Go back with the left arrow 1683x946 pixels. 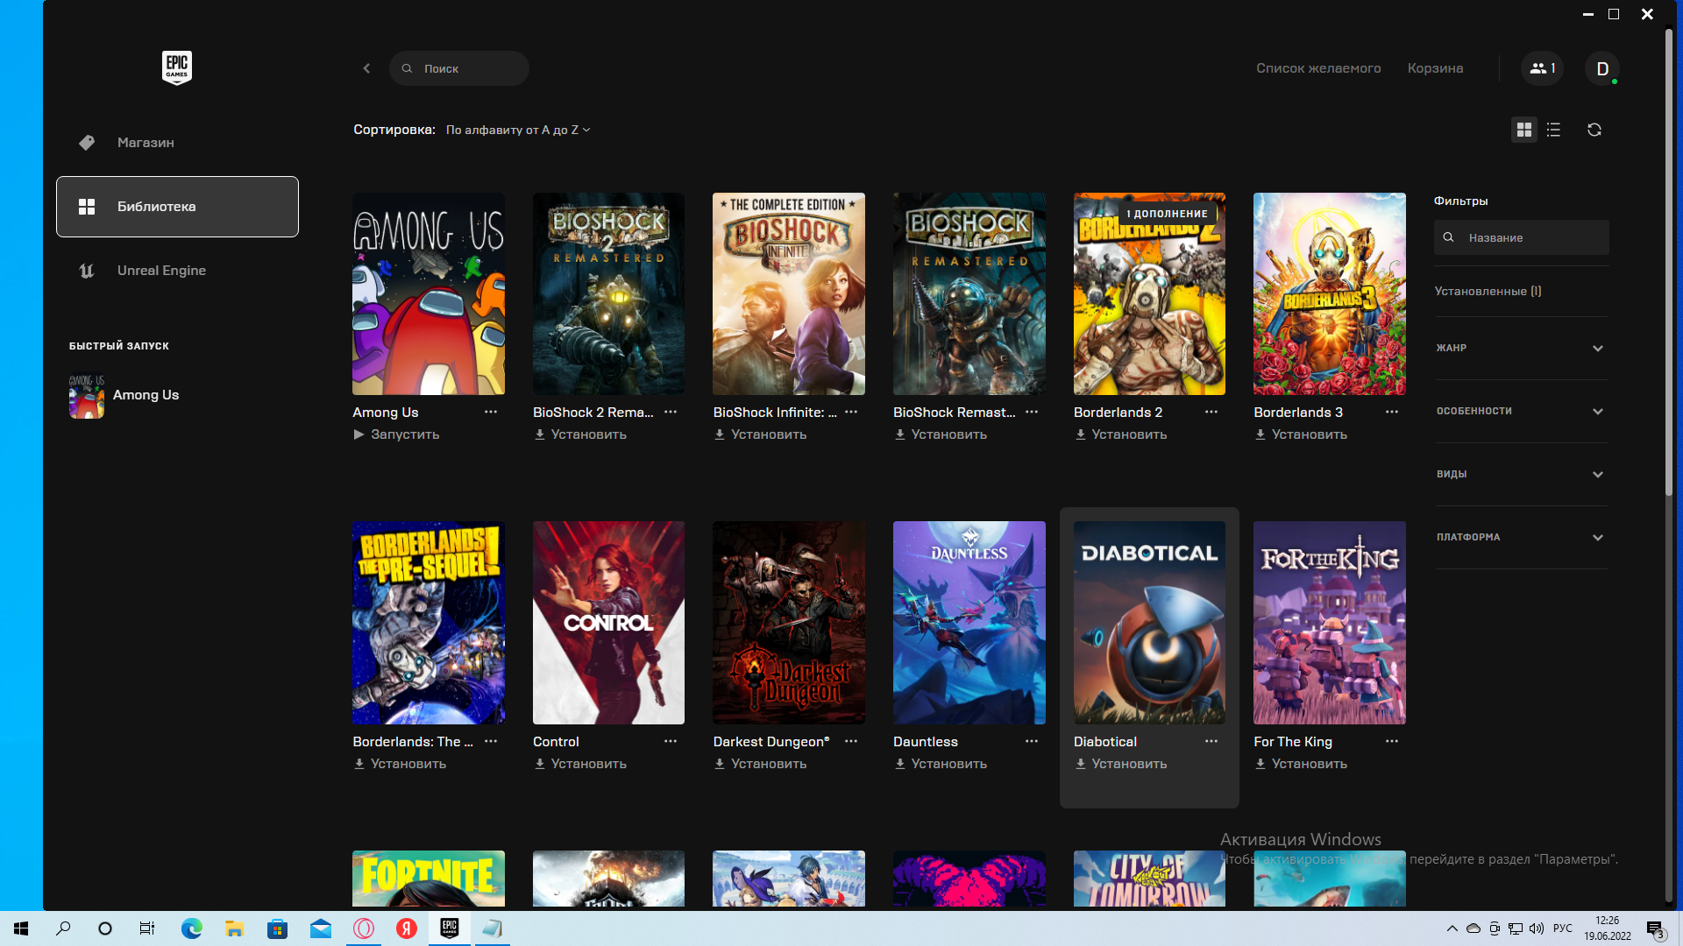pos(366,68)
